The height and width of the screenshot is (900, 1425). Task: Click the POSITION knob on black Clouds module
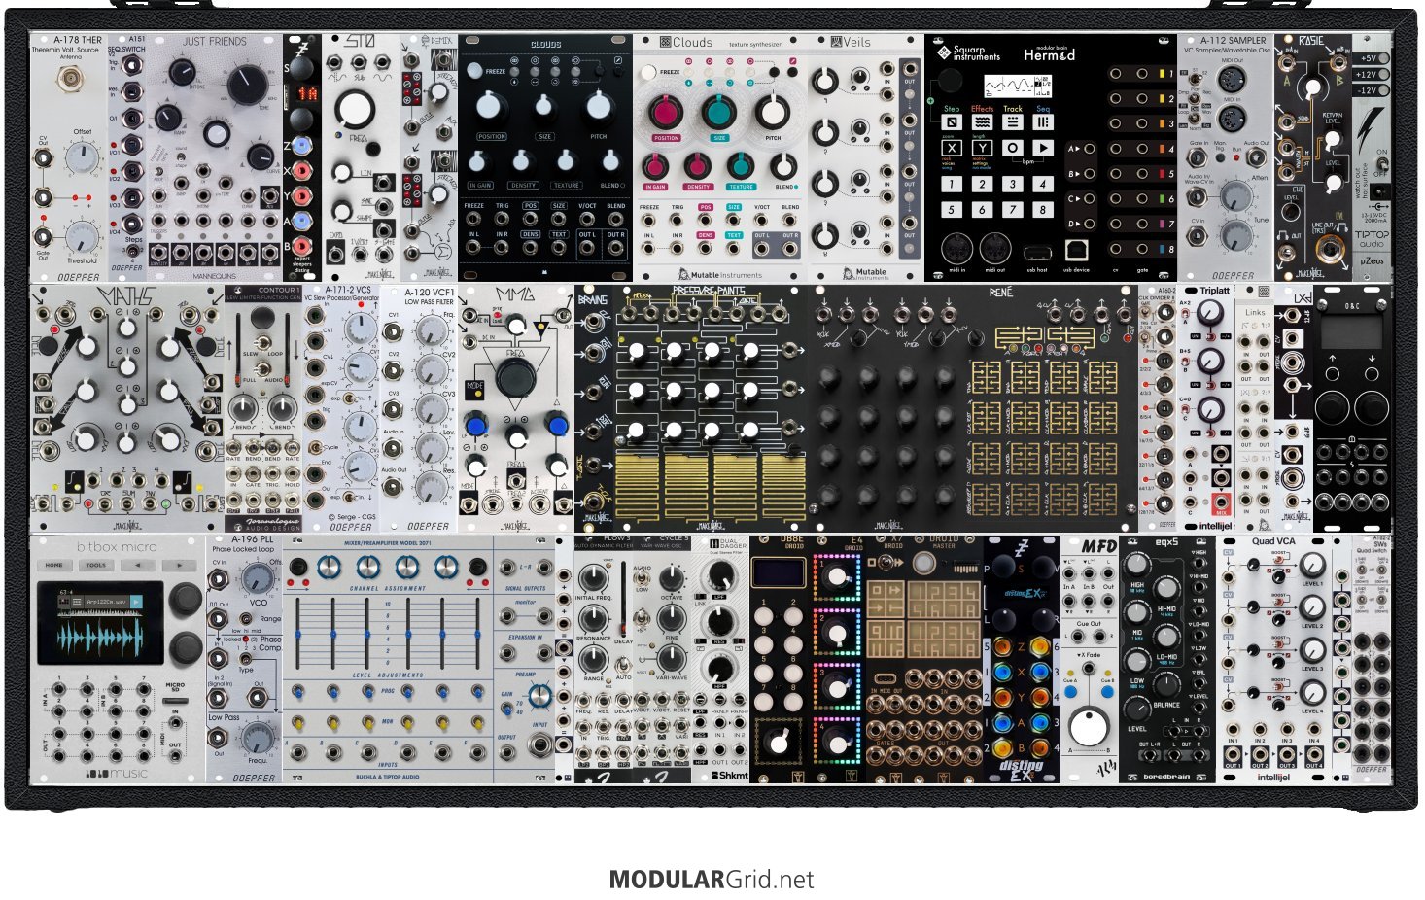(491, 106)
